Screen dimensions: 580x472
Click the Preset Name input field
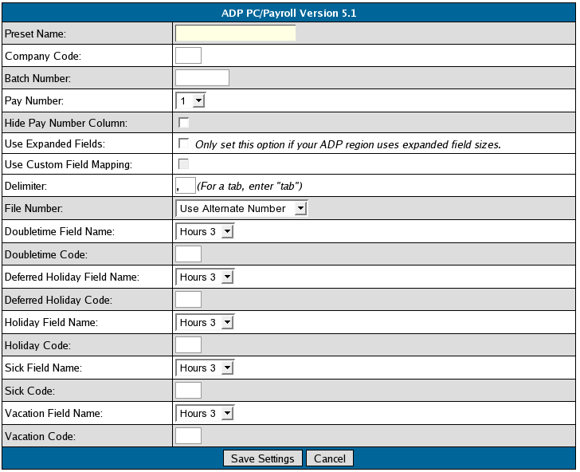coord(235,33)
